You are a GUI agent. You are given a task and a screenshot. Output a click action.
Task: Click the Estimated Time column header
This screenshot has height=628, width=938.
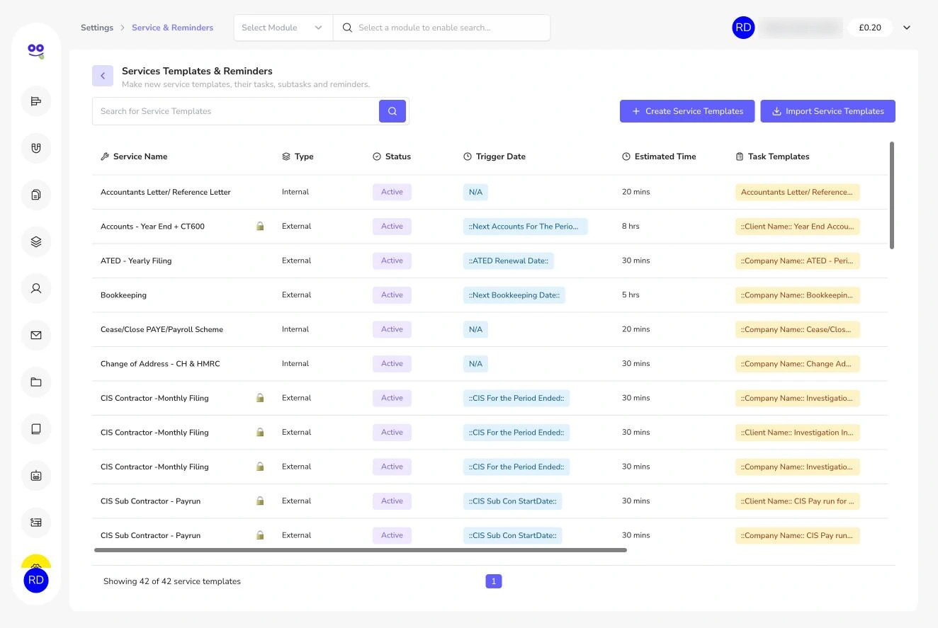[x=659, y=156]
